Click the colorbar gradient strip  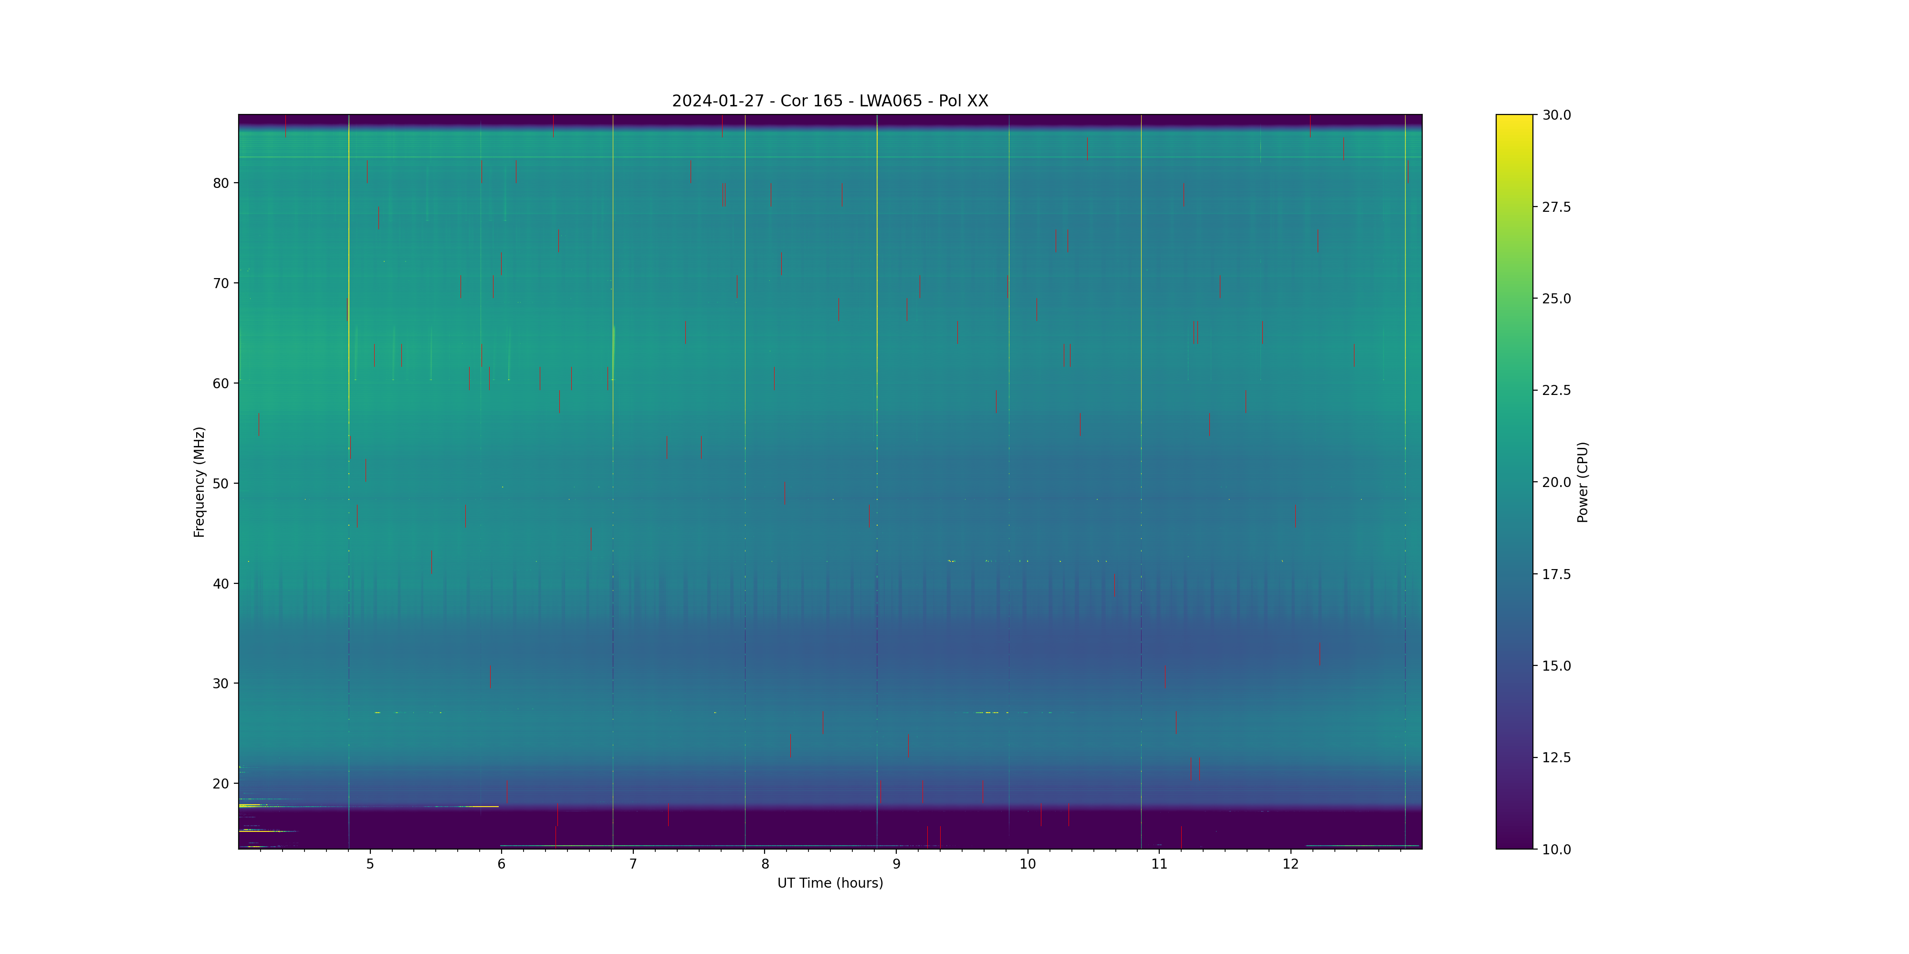(x=1513, y=481)
